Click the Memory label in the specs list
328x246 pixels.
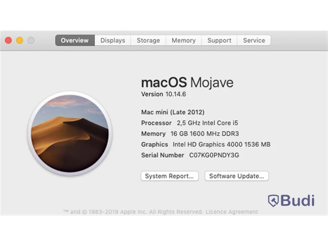pos(153,134)
